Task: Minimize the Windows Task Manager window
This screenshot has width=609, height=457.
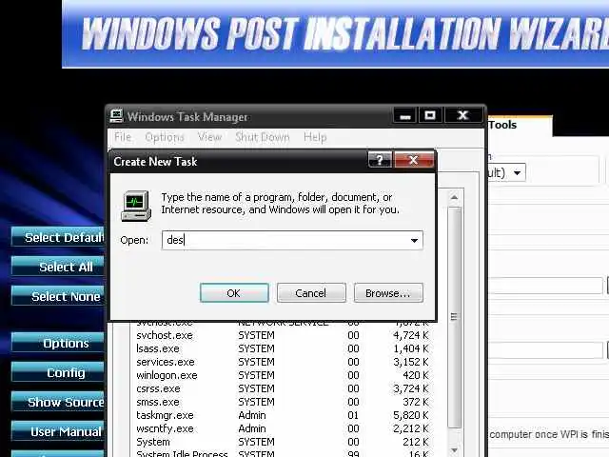Action: coord(405,115)
